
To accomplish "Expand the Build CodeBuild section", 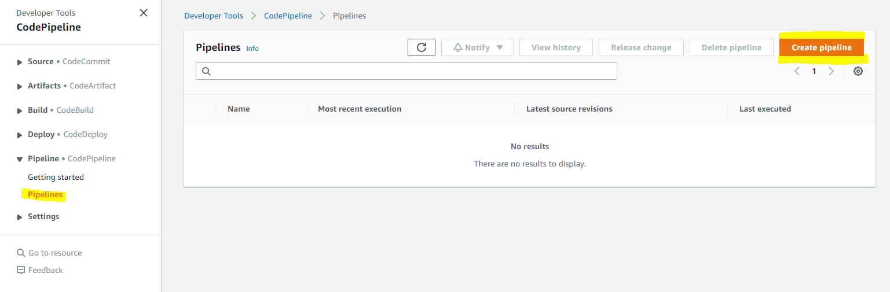I will pyautogui.click(x=21, y=110).
